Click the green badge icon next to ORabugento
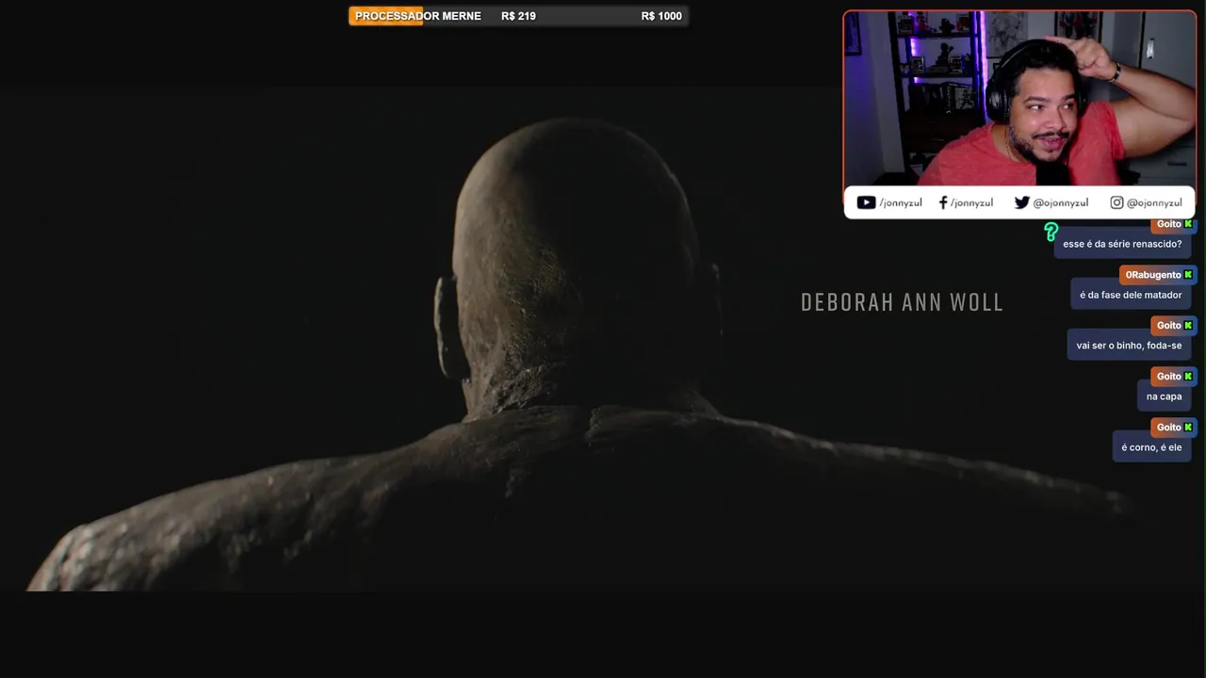Viewport: 1206px width, 678px height. (1188, 275)
